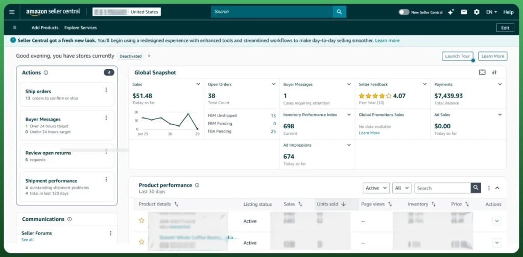Screen dimensions: 523x257
Task: Open the Help menu
Action: [508, 12]
